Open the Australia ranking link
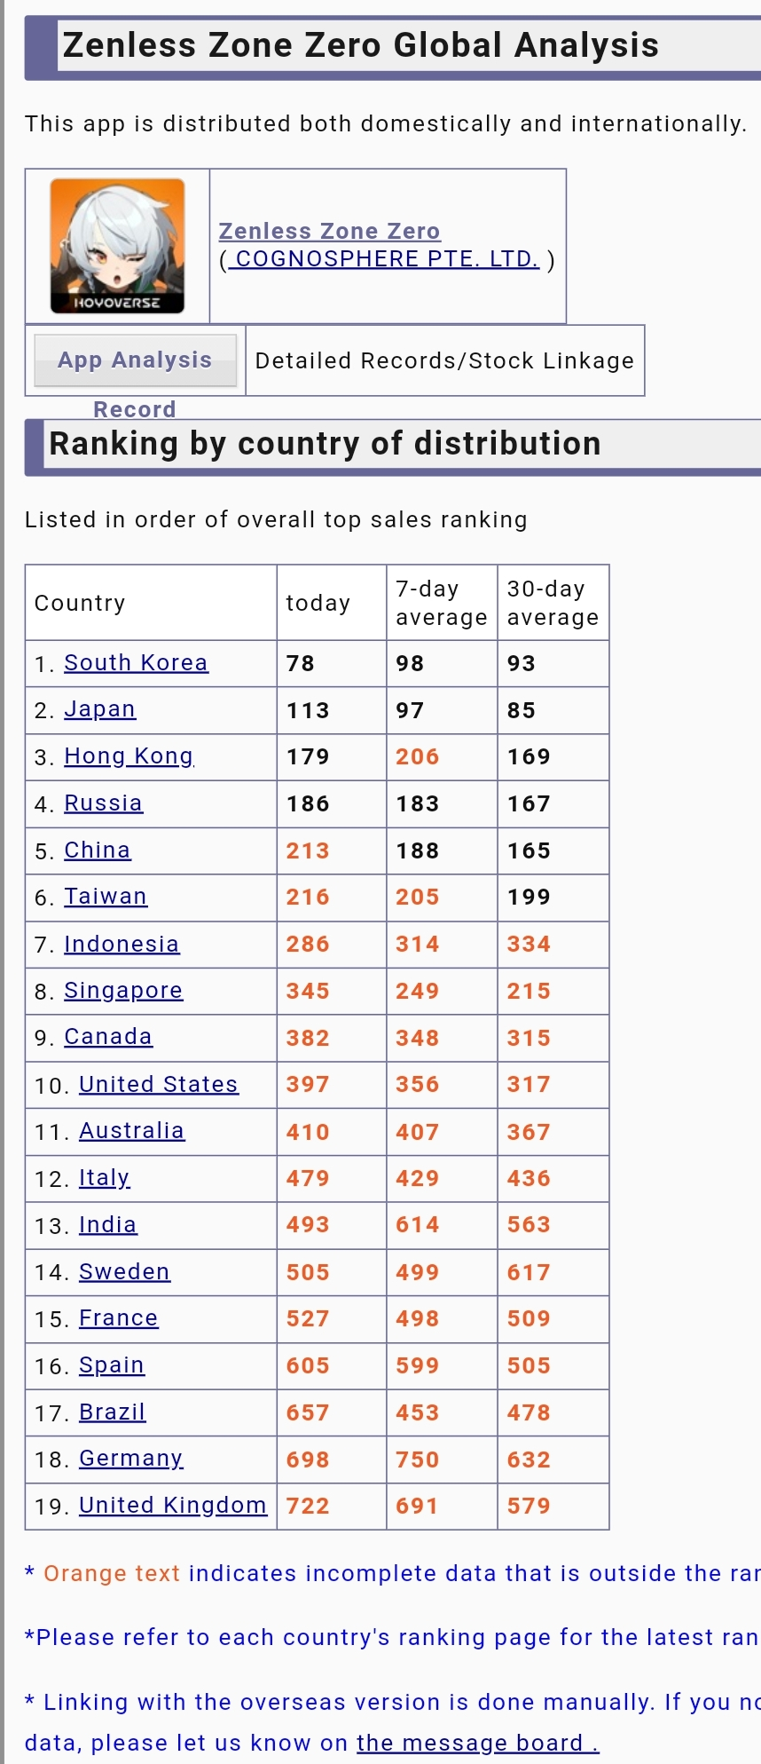Viewport: 761px width, 1764px height. tap(131, 1130)
